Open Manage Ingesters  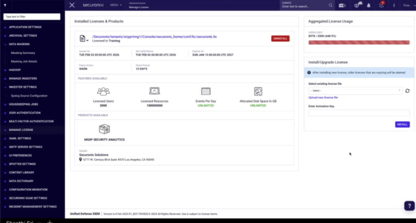pyautogui.click(x=23, y=79)
